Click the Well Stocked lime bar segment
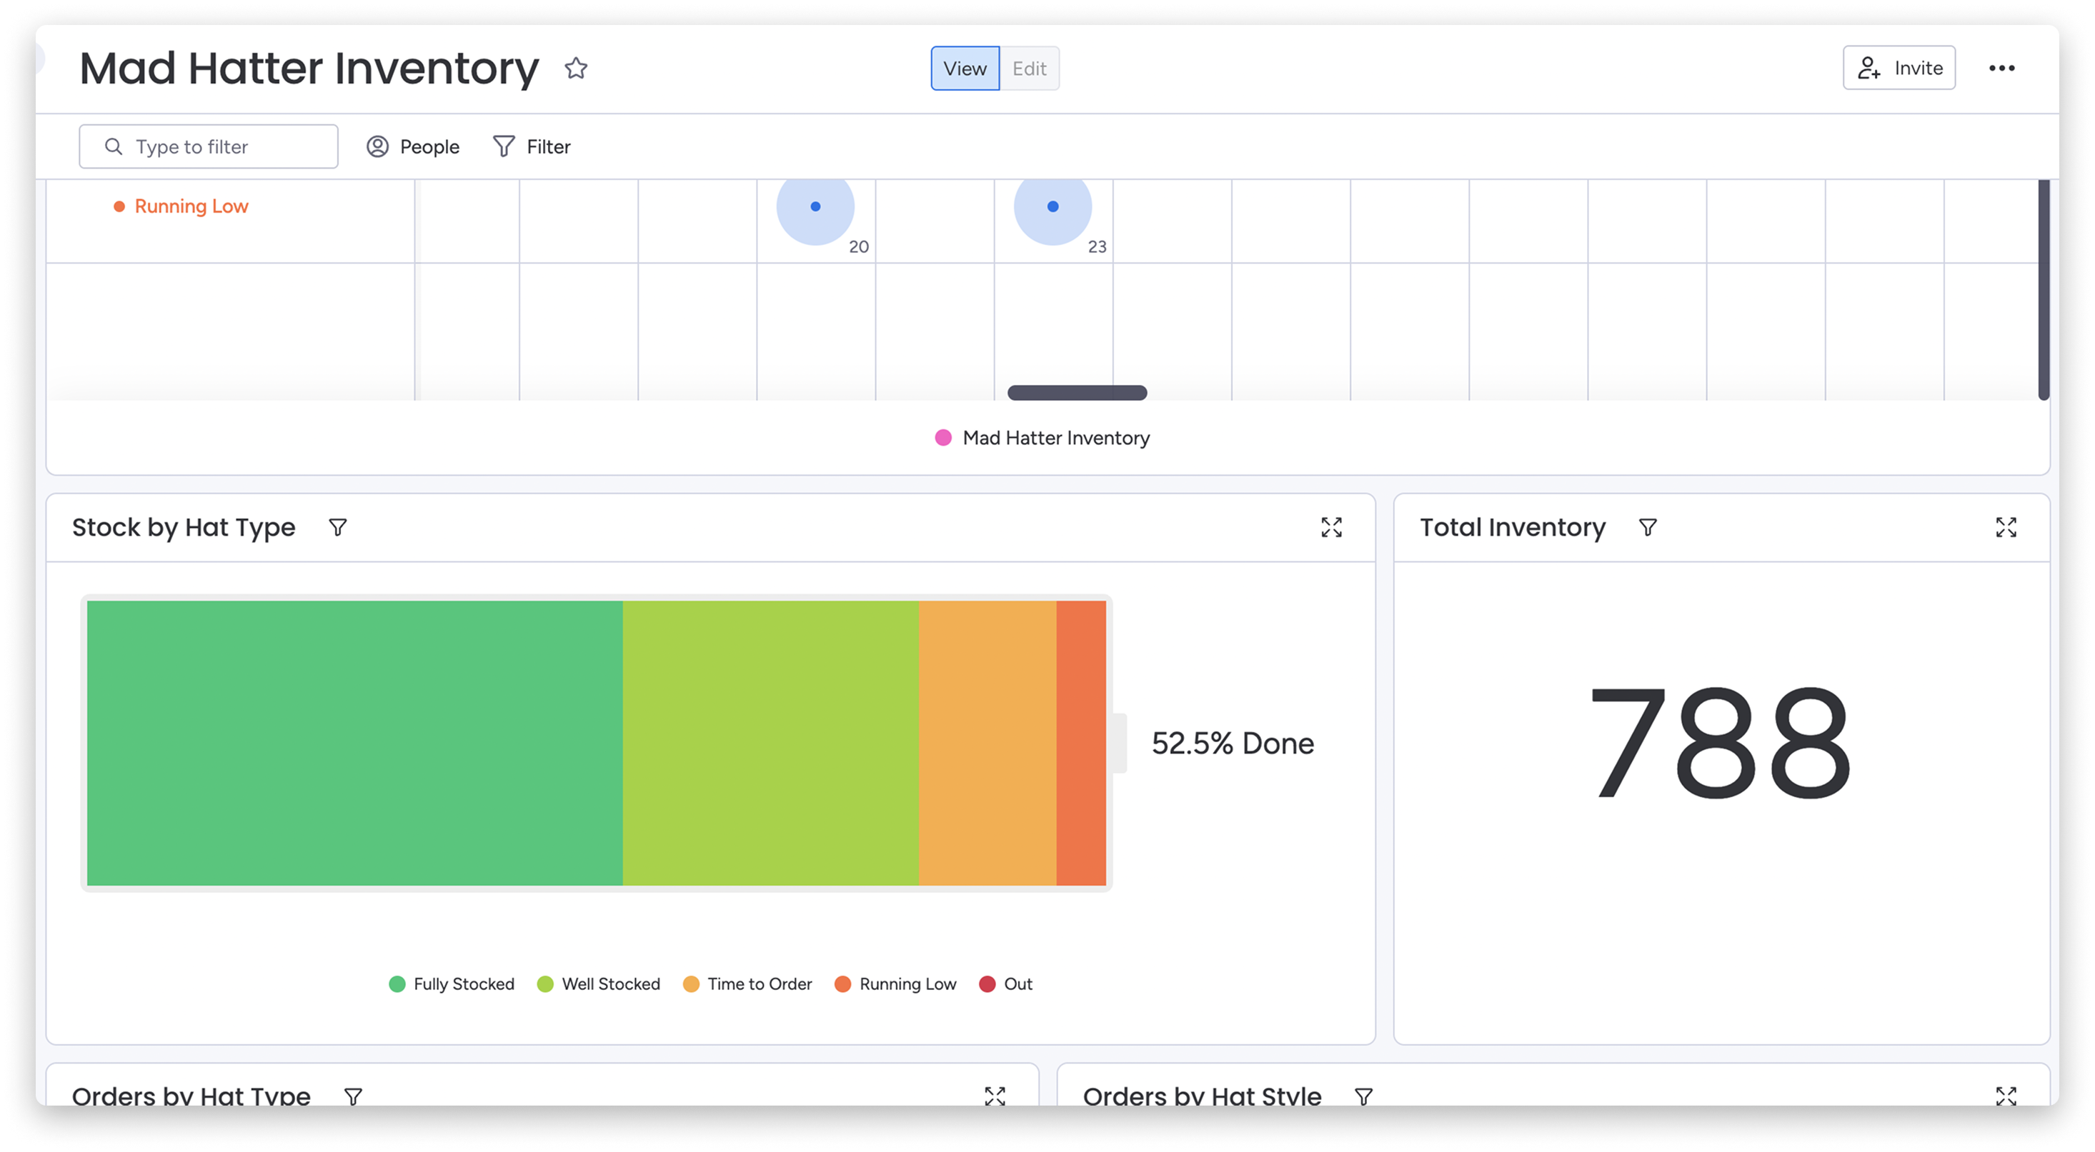Image resolution: width=2095 pixels, height=1152 pixels. [x=770, y=743]
